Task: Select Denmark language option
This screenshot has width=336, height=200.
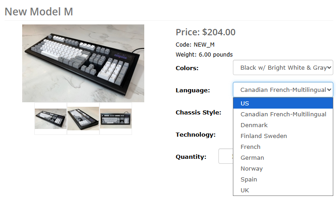Action: [x=283, y=125]
